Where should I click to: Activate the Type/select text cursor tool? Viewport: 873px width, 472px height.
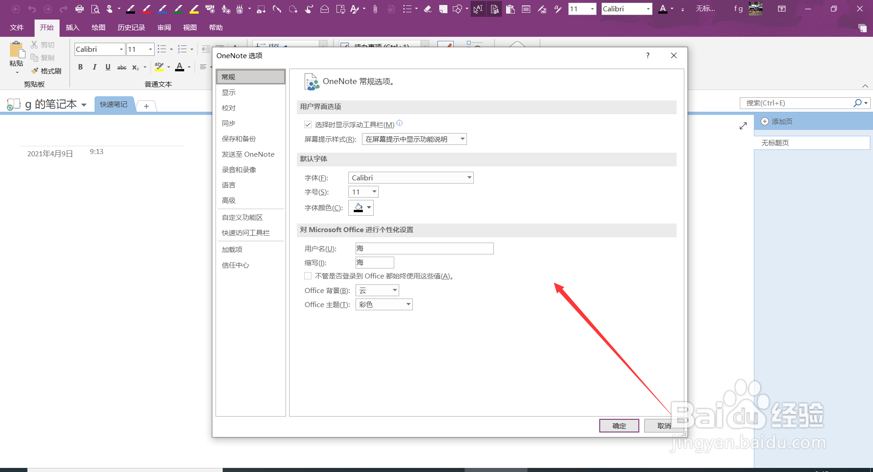click(478, 9)
